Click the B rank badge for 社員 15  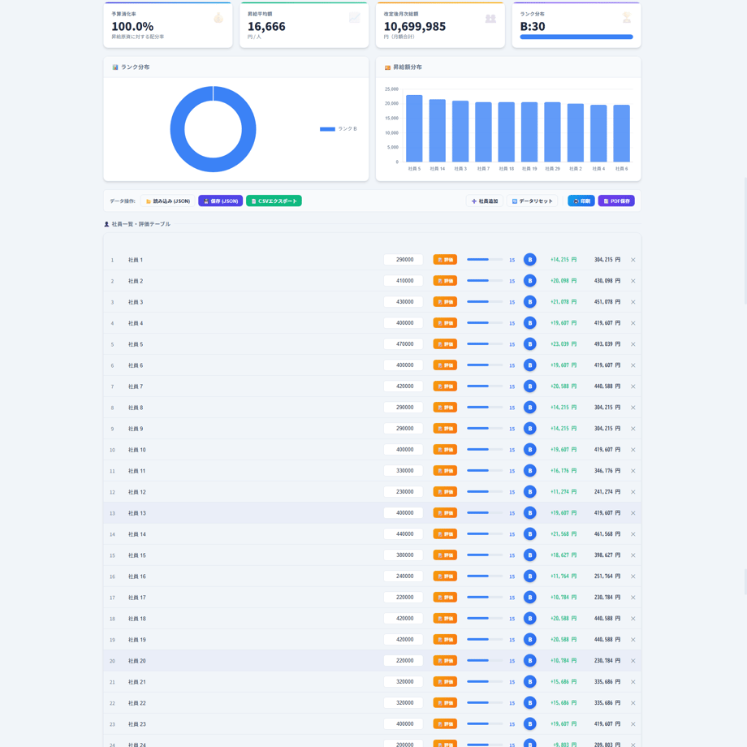[529, 555]
